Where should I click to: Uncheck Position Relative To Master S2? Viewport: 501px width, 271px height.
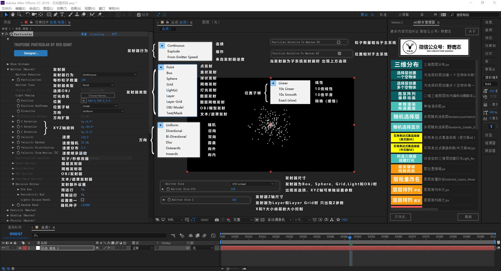339,53
